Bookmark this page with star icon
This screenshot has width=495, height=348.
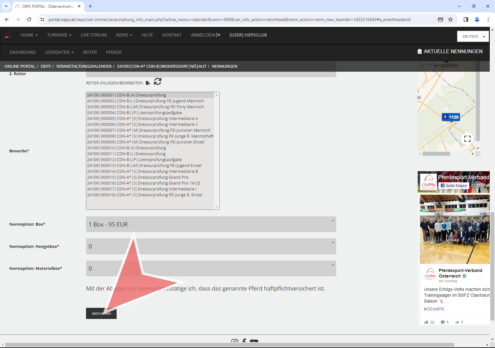450,19
